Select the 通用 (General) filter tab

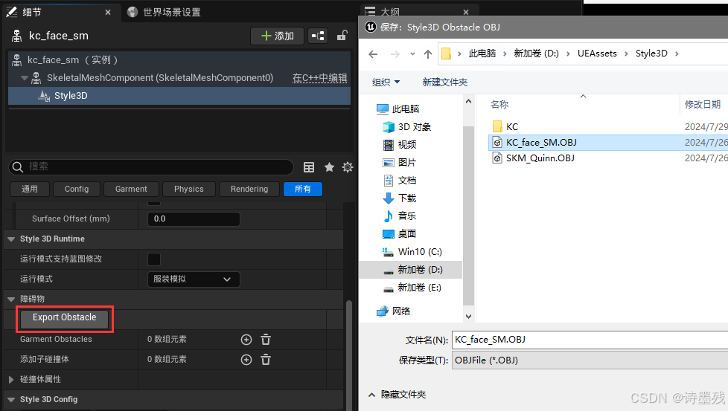(x=30, y=189)
